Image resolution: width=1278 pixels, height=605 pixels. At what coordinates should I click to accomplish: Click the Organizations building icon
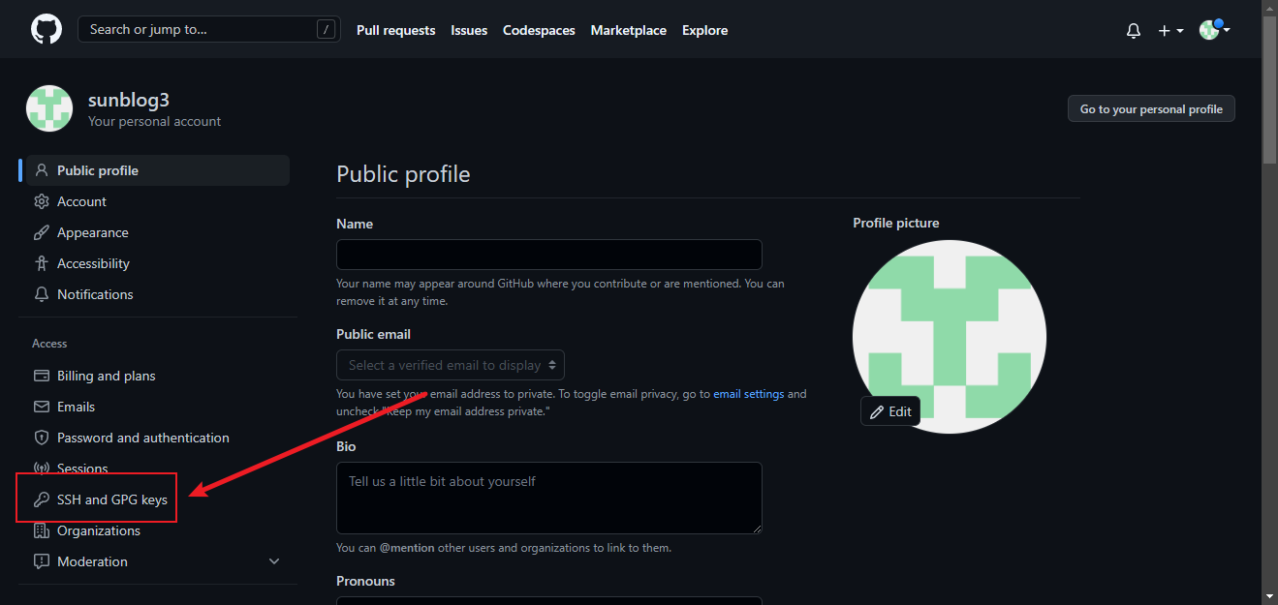42,530
